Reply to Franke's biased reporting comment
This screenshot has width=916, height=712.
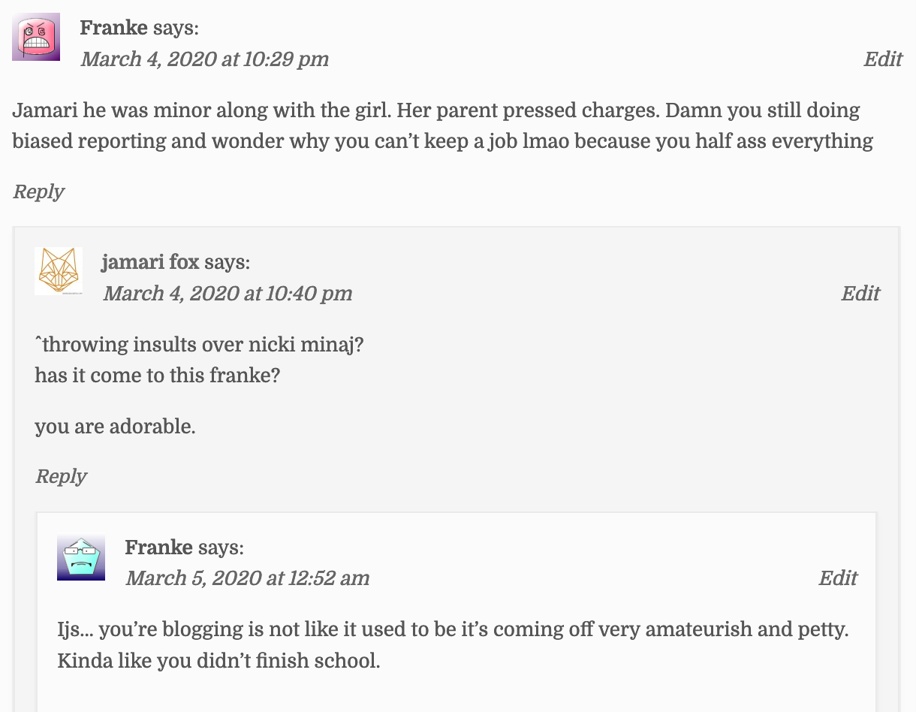38,192
